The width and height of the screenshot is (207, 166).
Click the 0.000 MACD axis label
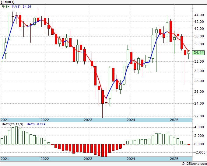199,144
